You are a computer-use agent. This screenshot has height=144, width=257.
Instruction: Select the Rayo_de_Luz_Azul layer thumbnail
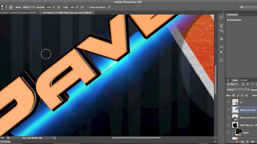click(235, 110)
